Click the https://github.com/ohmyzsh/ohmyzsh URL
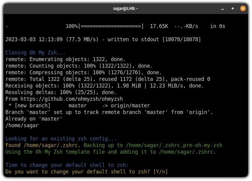Image resolution: width=252 pixels, height=181 pixels. 72,99
